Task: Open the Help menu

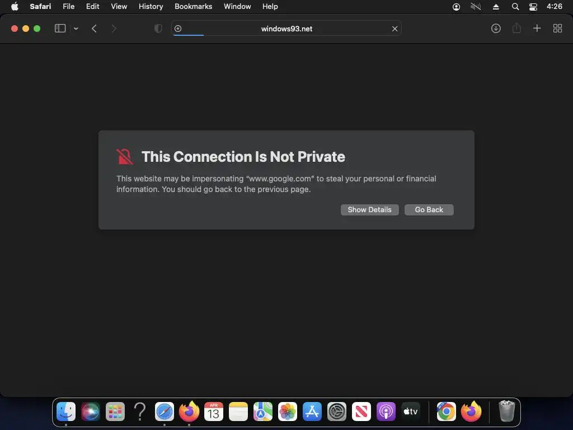Action: pos(270,7)
